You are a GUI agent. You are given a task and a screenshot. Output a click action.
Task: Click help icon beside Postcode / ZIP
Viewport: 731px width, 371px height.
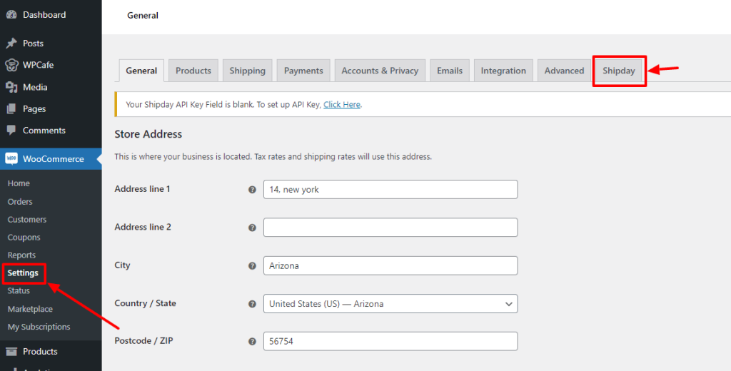[252, 342]
